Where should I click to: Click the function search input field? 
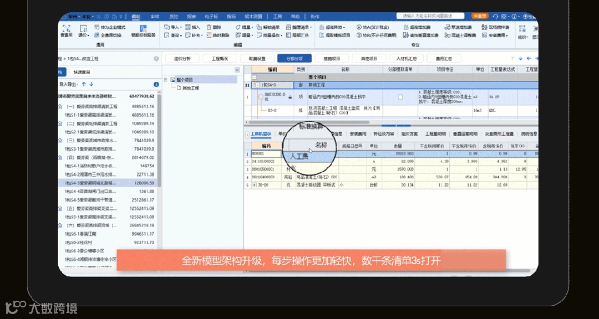(x=430, y=16)
